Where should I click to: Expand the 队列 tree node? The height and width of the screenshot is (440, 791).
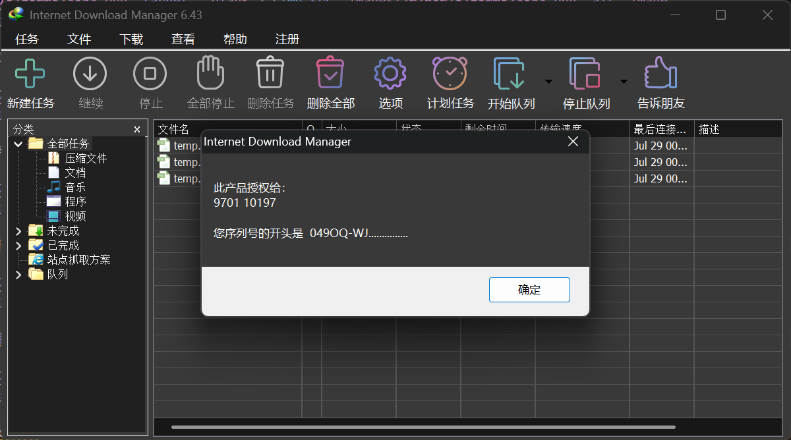[18, 274]
